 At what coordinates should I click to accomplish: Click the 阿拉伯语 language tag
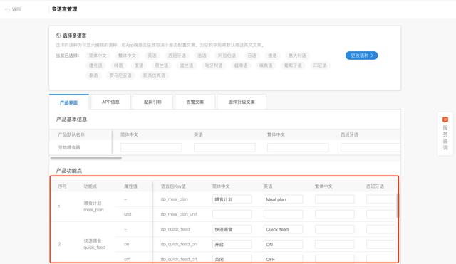(x=227, y=56)
